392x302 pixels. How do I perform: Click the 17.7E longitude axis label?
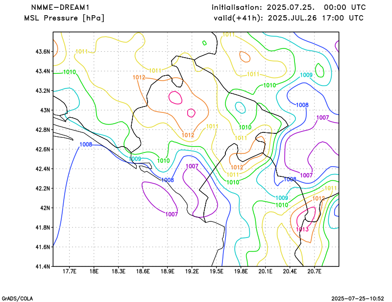click(69, 271)
